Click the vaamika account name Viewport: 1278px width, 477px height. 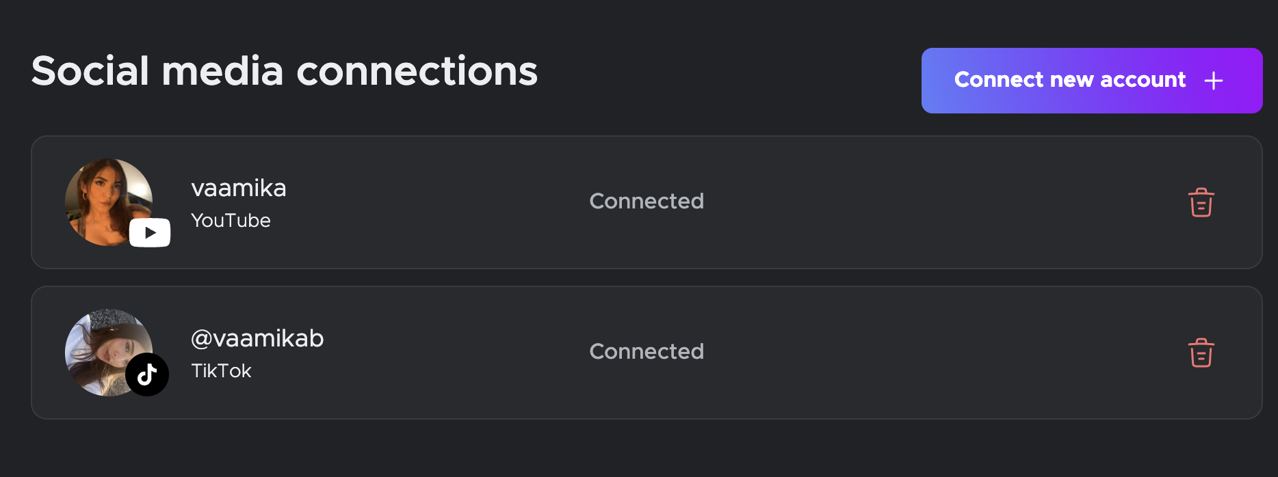coord(239,188)
